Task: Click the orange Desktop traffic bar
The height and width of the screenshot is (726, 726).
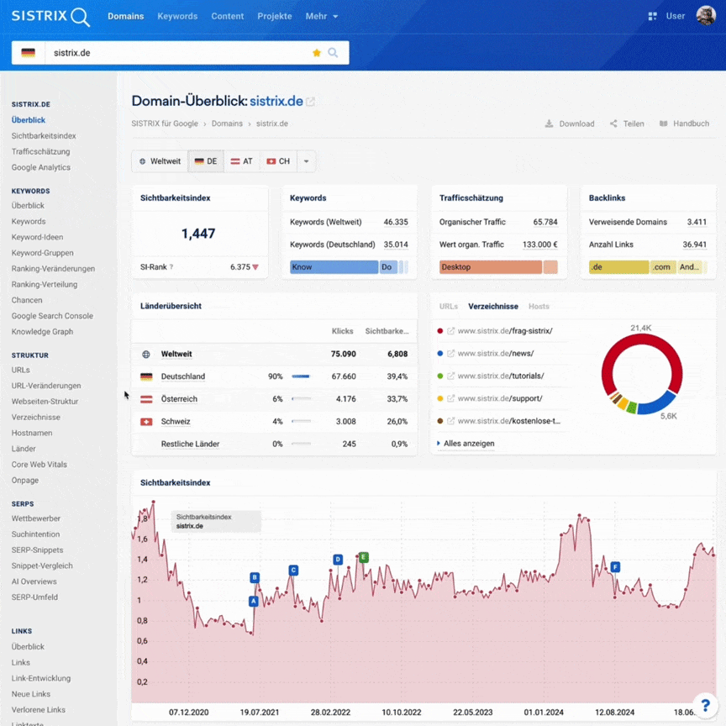Action: click(490, 267)
